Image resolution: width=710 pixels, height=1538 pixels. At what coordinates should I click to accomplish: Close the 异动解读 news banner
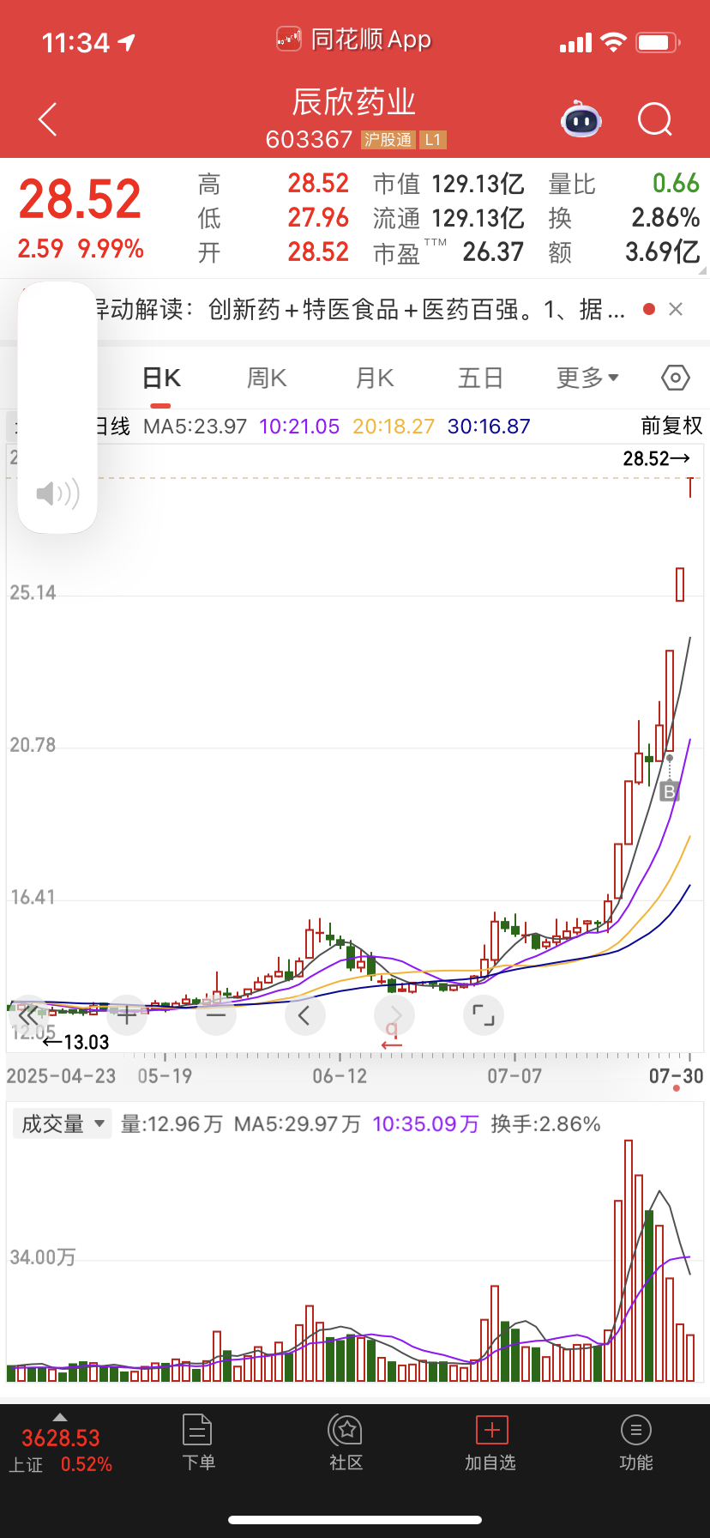click(676, 309)
